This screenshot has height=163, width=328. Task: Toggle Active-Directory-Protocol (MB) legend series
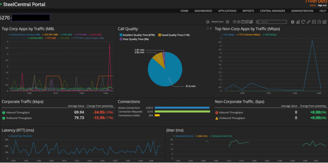(24, 34)
